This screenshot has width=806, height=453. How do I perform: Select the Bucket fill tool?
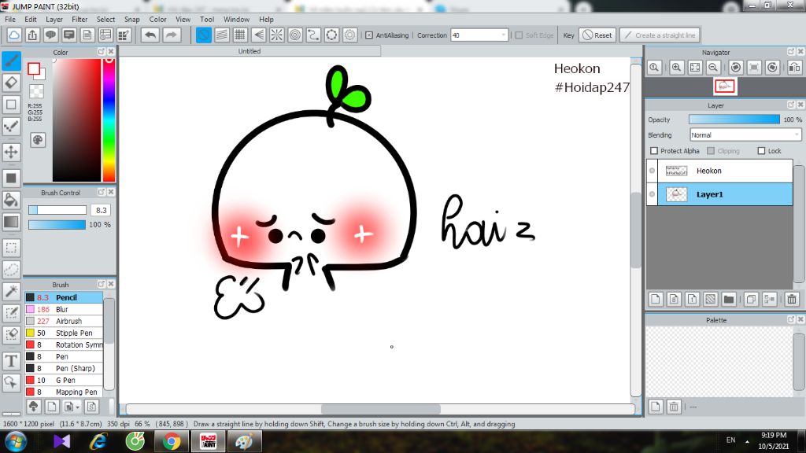[x=11, y=200]
